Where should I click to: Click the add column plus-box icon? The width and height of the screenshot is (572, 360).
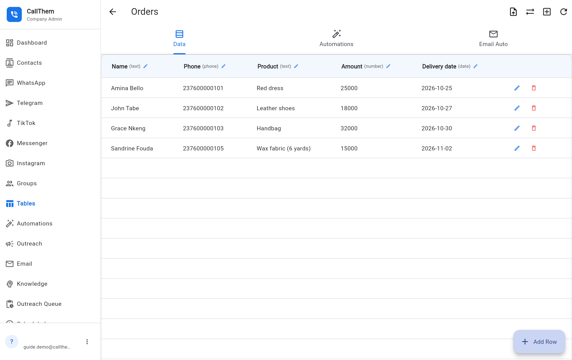click(x=547, y=12)
